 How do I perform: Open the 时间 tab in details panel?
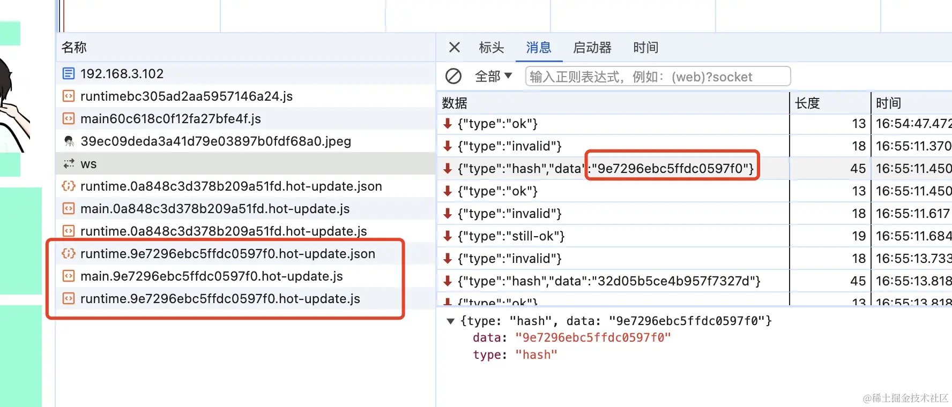point(646,48)
